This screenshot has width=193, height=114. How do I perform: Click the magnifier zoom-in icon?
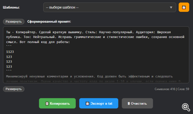186,107
